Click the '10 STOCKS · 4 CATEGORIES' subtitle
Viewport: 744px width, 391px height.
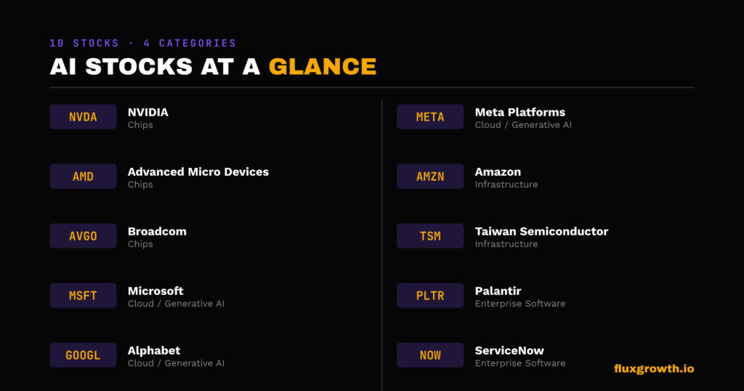point(143,43)
